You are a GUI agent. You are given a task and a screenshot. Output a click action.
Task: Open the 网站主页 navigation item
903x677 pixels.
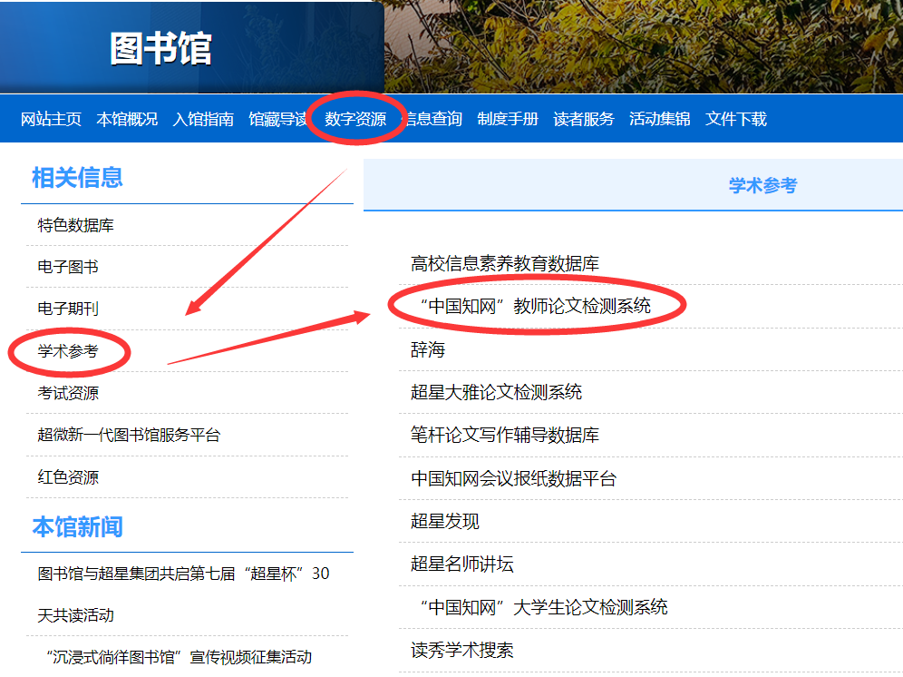[51, 119]
